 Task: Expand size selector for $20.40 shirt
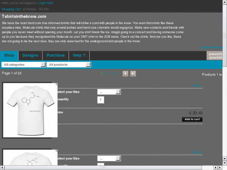click(109, 92)
